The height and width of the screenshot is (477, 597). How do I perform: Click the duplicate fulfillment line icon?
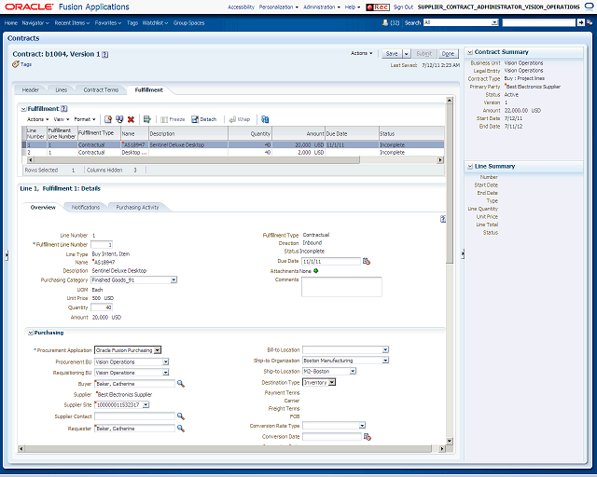point(119,120)
